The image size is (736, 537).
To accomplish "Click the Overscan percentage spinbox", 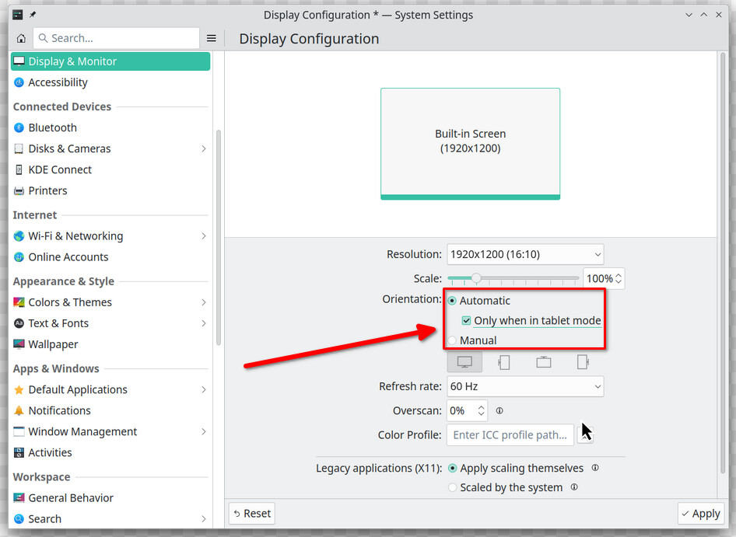I will point(467,411).
